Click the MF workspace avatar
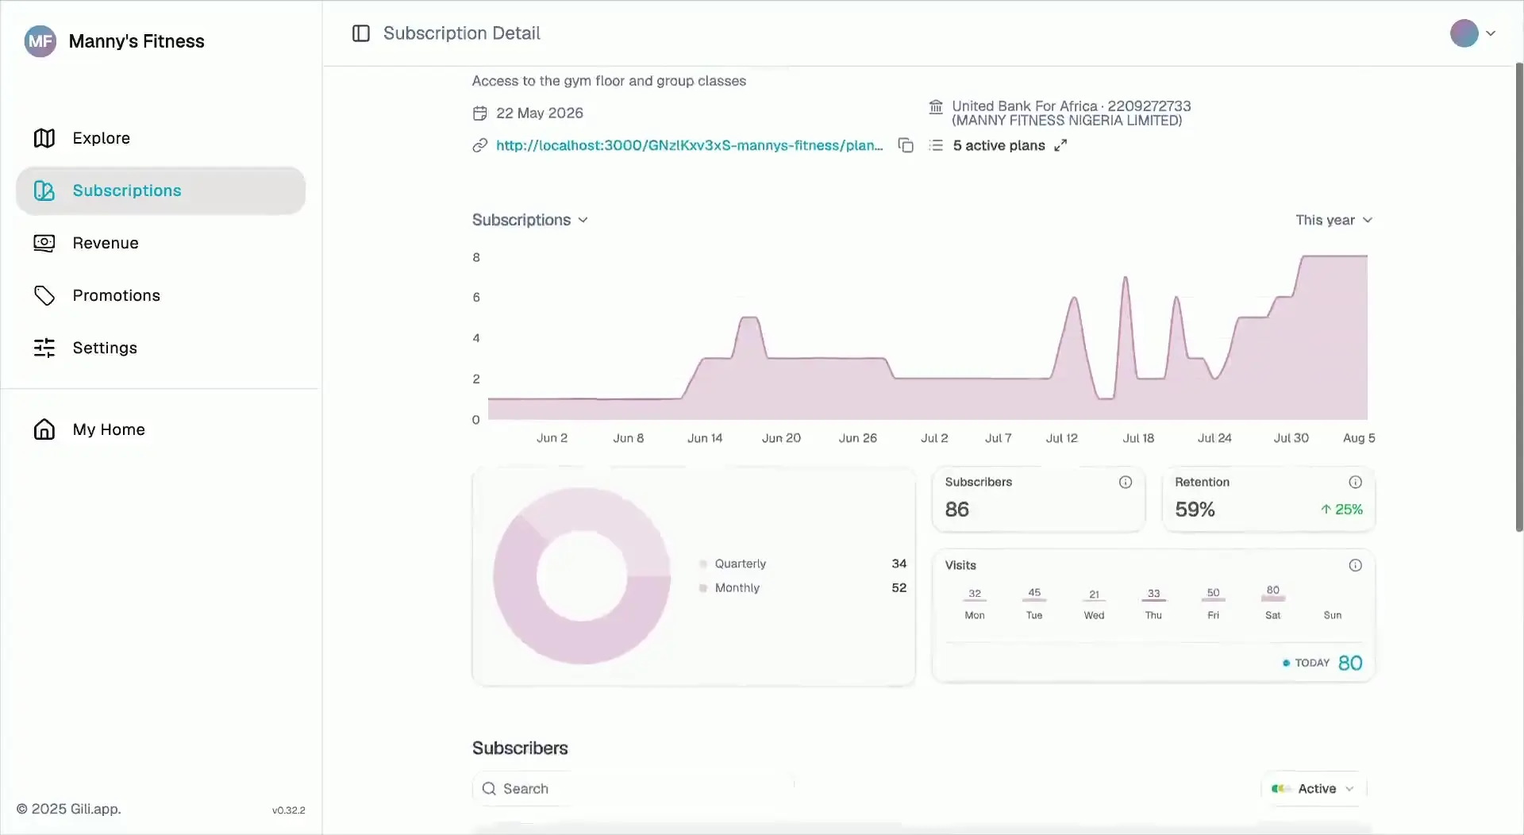The height and width of the screenshot is (835, 1524). pos(40,41)
